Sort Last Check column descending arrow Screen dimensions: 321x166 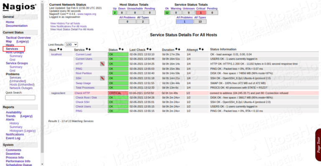click(x=150, y=49)
